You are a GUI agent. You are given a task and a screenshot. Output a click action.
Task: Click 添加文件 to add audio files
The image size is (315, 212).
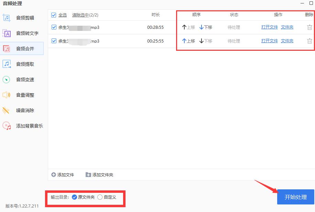click(62, 175)
